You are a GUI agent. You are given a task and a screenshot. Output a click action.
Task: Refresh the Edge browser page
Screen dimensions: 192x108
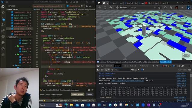[x=105, y=7]
